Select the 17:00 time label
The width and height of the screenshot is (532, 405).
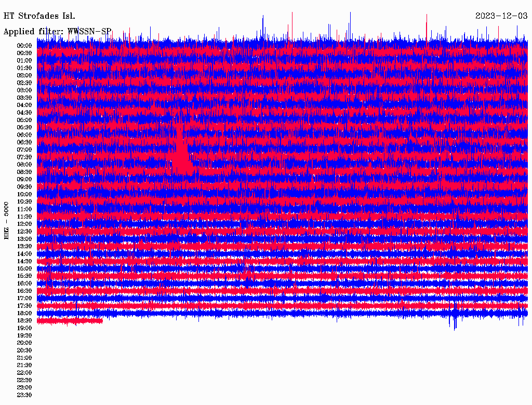tap(24, 299)
